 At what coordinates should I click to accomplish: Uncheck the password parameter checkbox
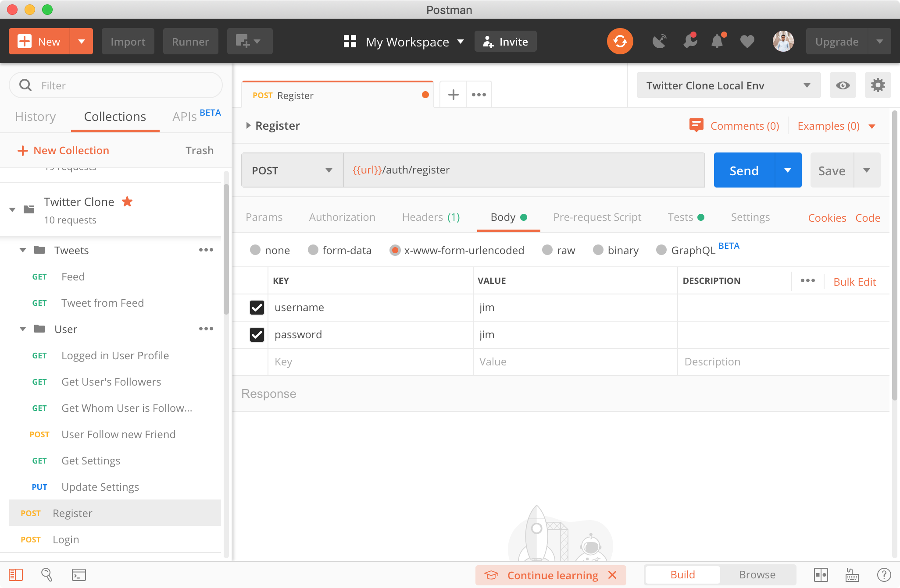tap(257, 335)
